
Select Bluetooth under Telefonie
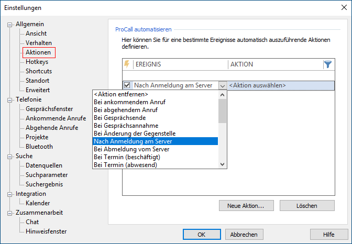[x=39, y=147]
